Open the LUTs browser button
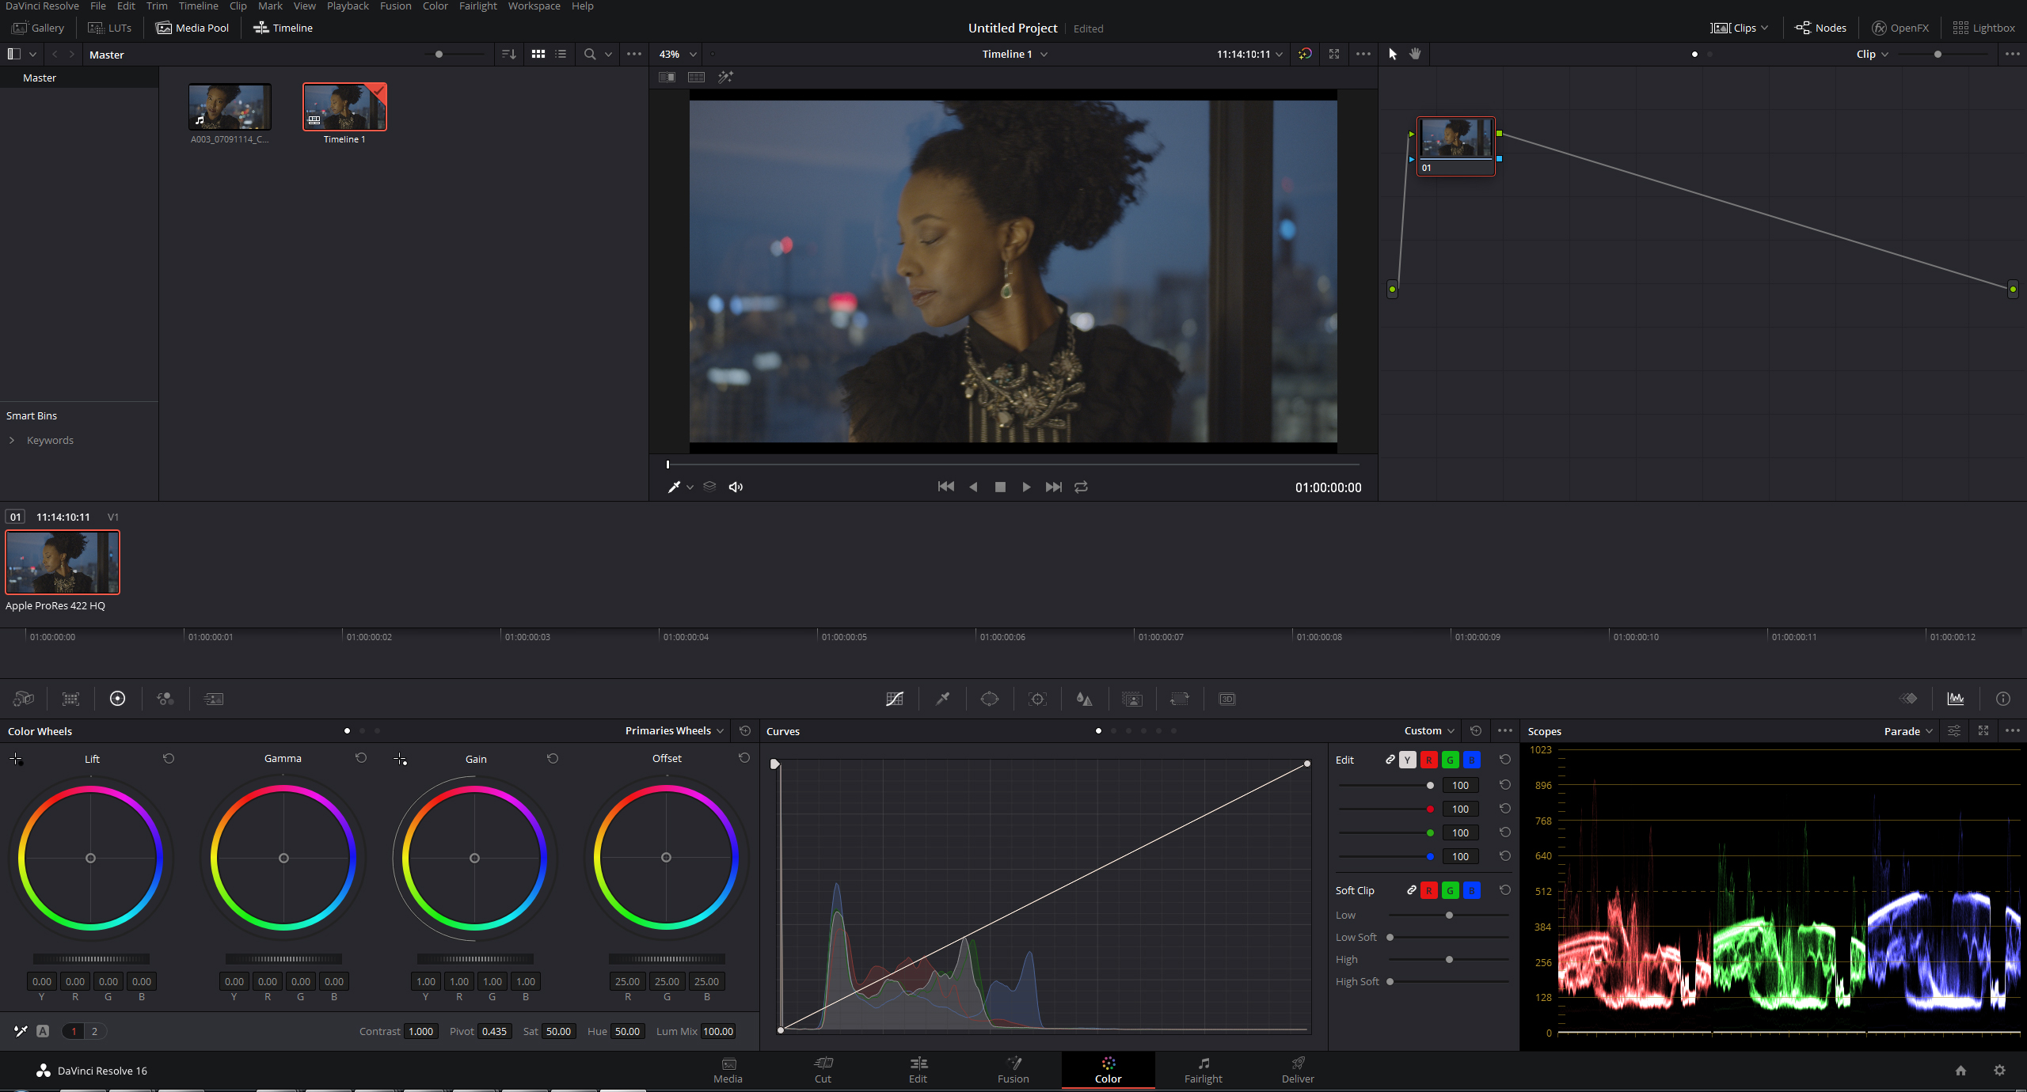This screenshot has width=2027, height=1092. point(110,28)
